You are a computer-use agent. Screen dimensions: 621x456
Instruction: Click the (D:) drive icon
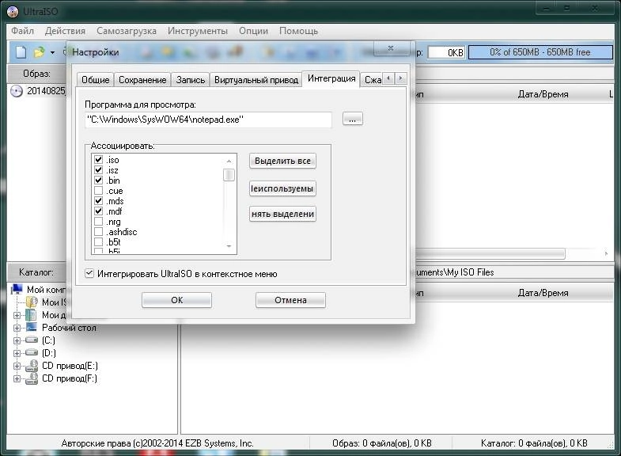tap(32, 352)
